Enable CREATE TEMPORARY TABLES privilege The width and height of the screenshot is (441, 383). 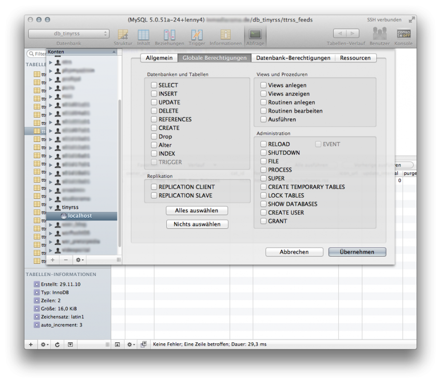coord(263,187)
